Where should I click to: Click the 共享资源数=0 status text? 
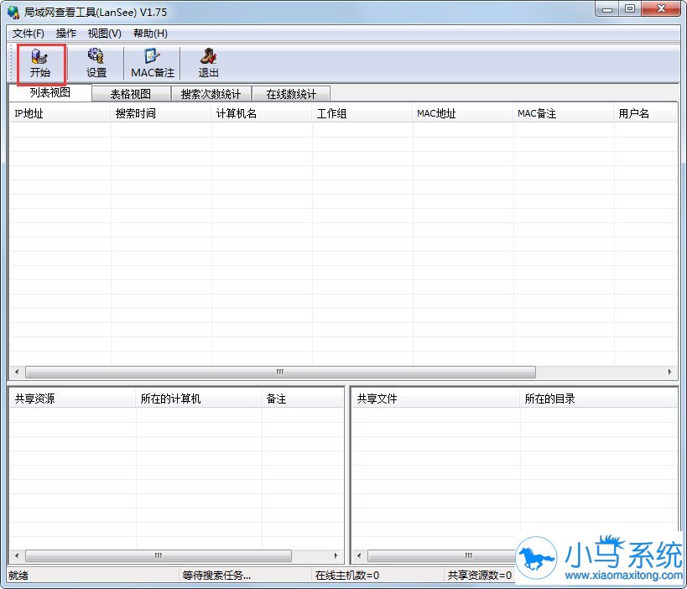coord(479,575)
